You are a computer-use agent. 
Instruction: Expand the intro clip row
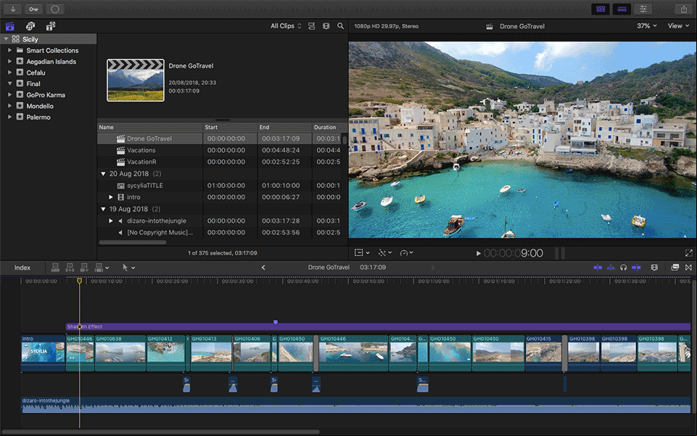point(111,197)
